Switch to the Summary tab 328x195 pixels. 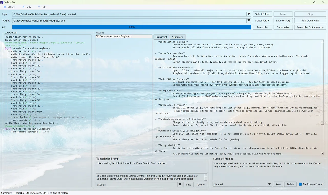click(x=178, y=37)
